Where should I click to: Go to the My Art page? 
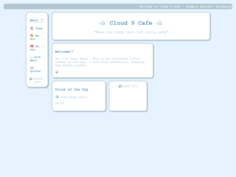click(35, 37)
